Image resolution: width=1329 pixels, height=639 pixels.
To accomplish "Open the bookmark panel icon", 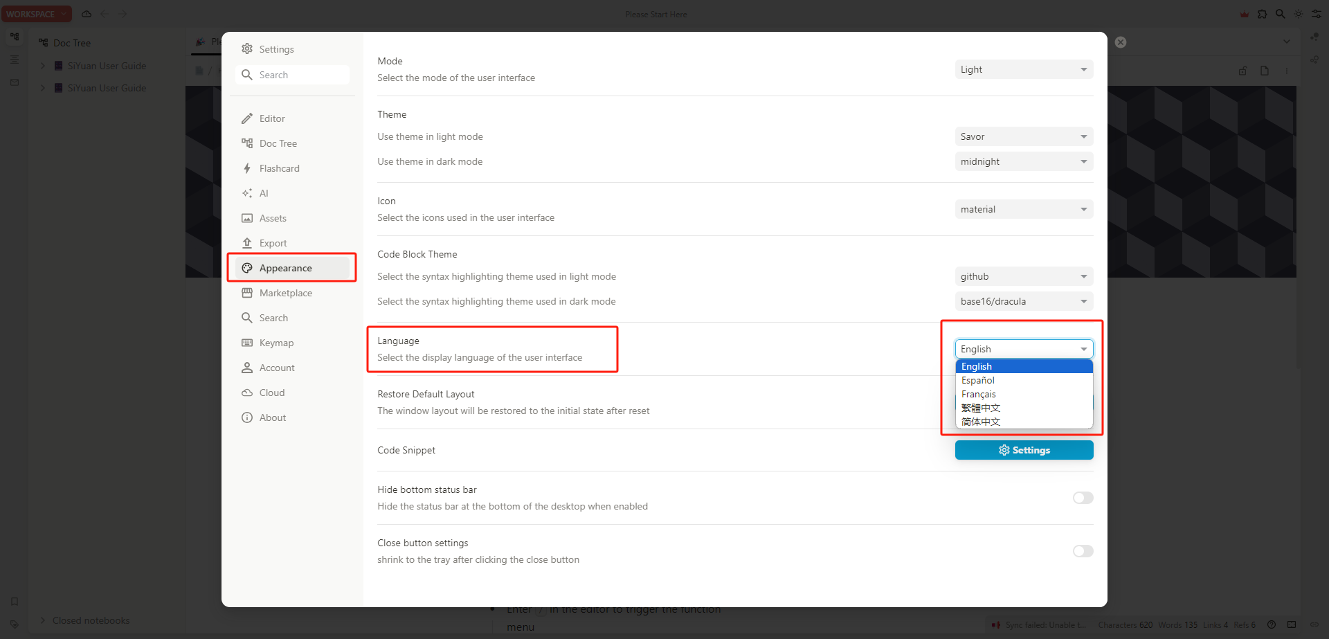I will [15, 602].
